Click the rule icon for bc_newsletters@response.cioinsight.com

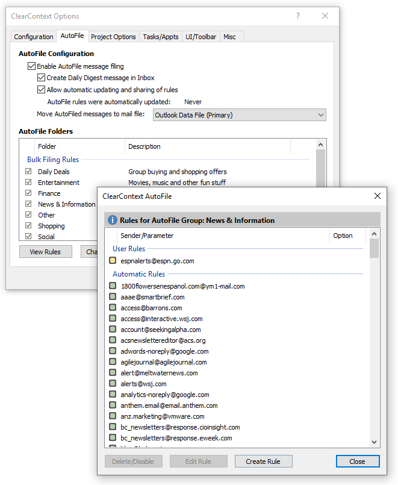[113, 427]
